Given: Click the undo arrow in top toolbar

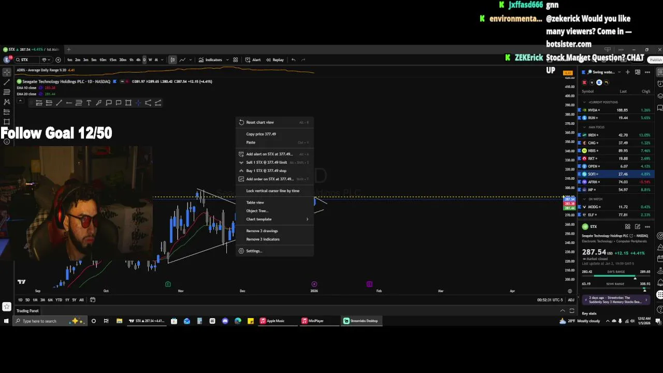Looking at the screenshot, I should 293,60.
